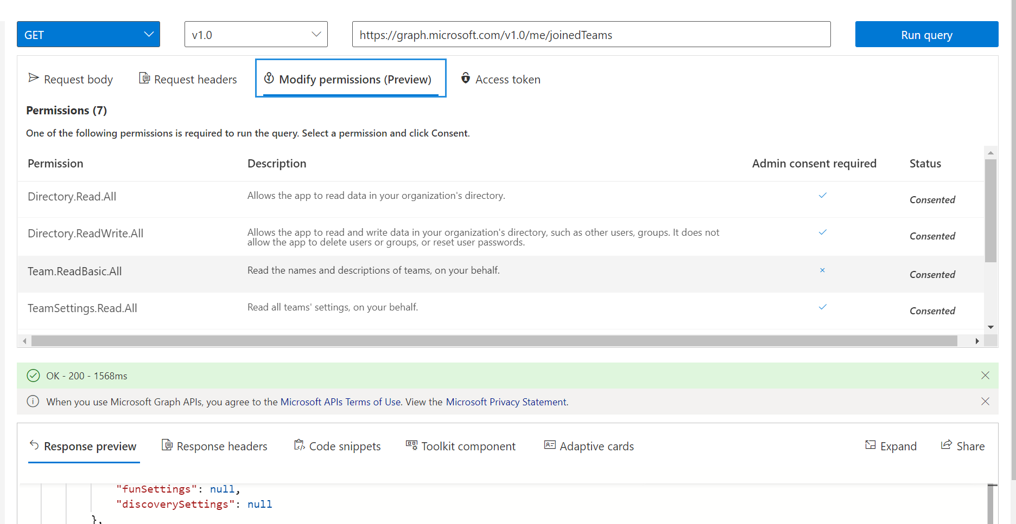Viewport: 1016px width, 524px height.
Task: Click Consented status for Directory.ReadWrite.All
Action: [932, 236]
